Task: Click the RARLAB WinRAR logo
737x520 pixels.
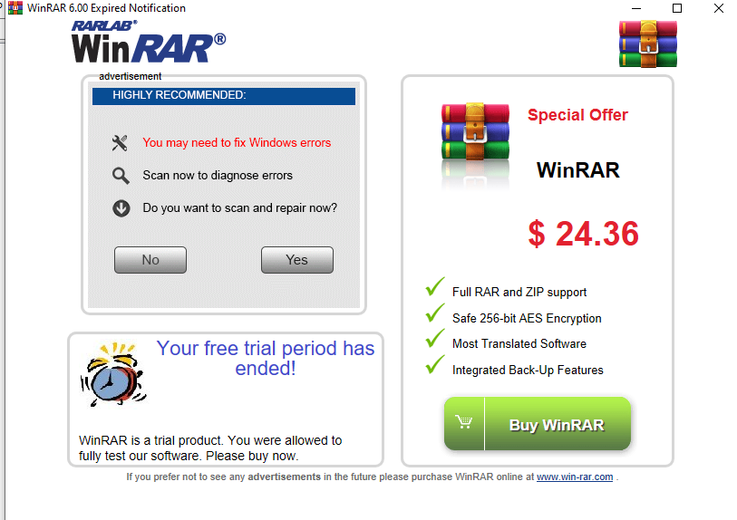Action: pyautogui.click(x=149, y=42)
